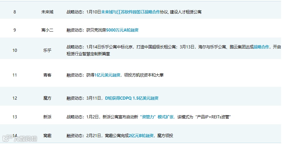Click 战略动态 label in 未来域 row

75,12
